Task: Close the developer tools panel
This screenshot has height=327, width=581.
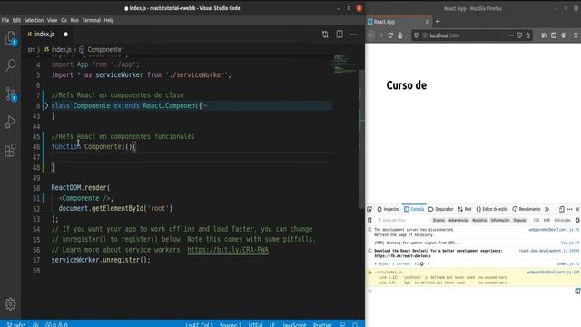Action: (577, 209)
